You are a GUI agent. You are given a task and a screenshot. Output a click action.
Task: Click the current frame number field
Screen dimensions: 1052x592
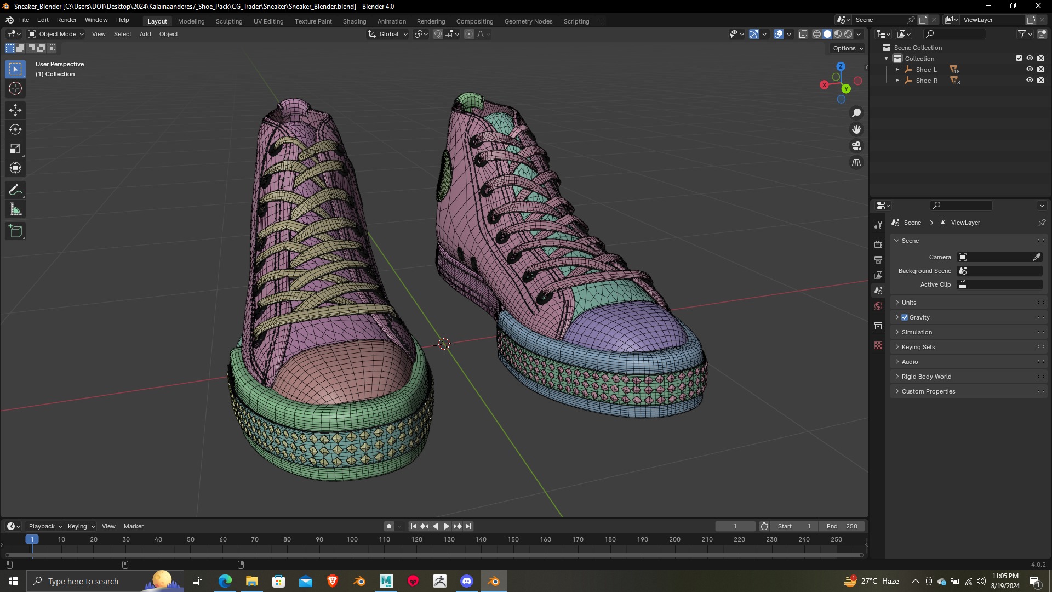(x=735, y=526)
